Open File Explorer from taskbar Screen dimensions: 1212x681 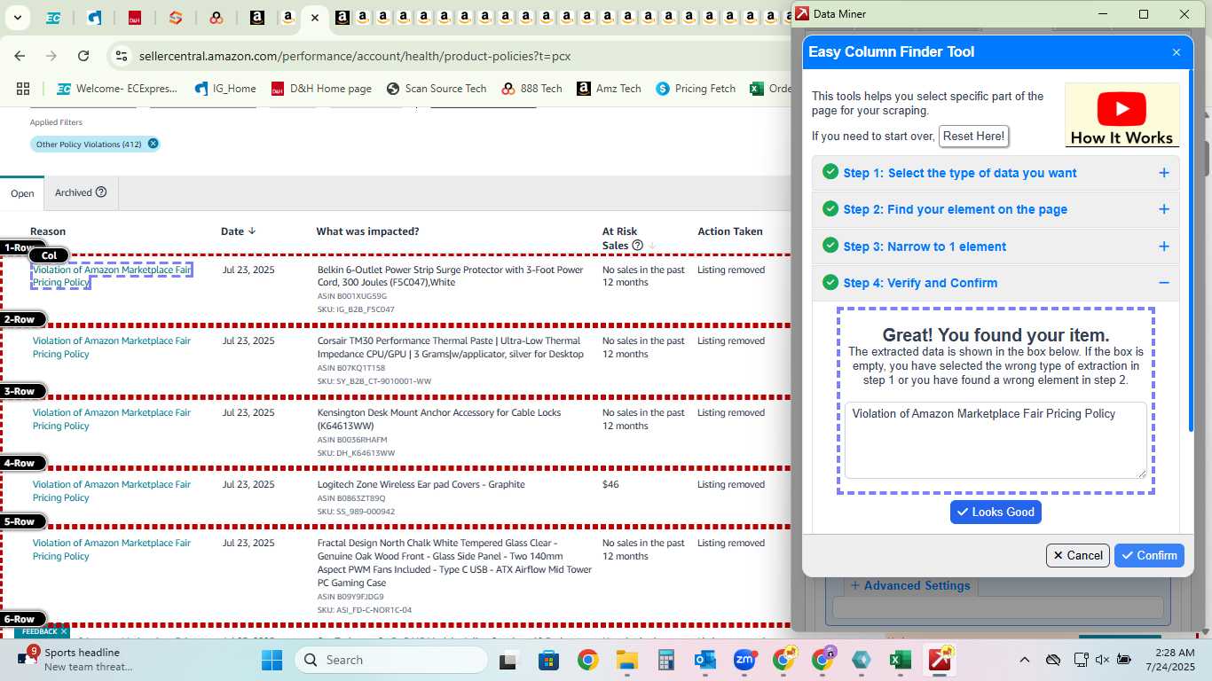[x=627, y=660]
